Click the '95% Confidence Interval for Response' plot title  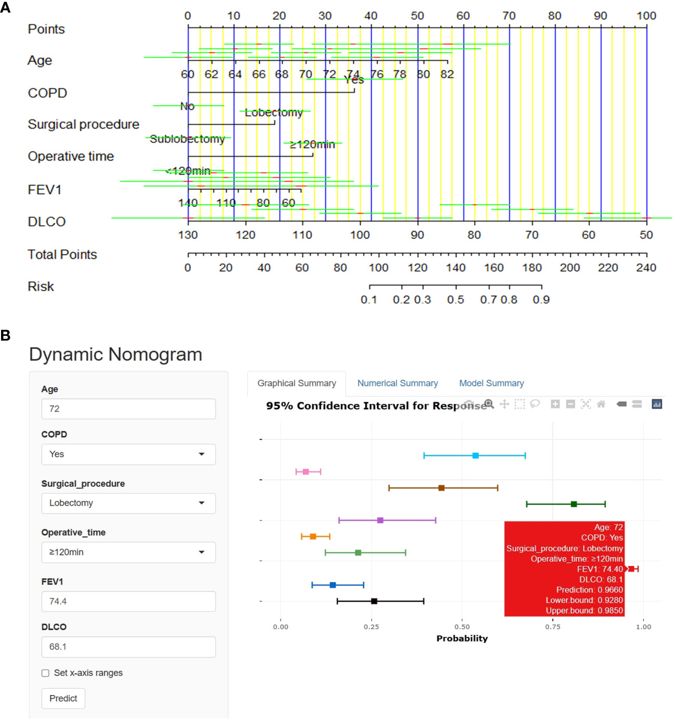pyautogui.click(x=376, y=406)
